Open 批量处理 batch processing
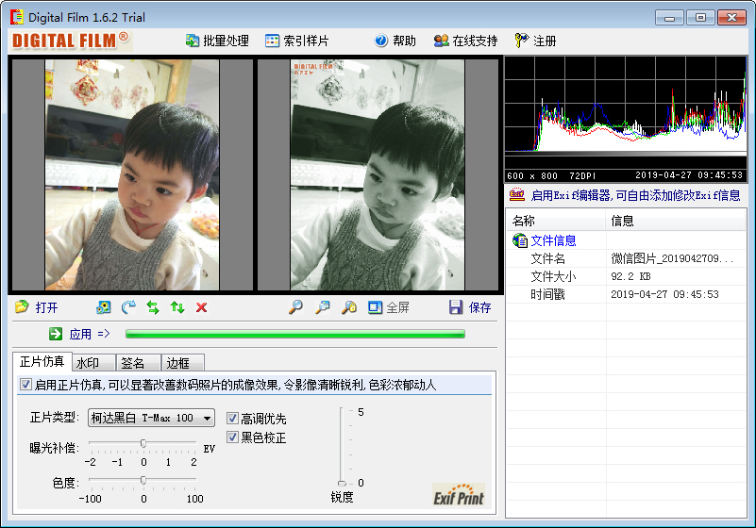Image resolution: width=756 pixels, height=528 pixels. 217,41
